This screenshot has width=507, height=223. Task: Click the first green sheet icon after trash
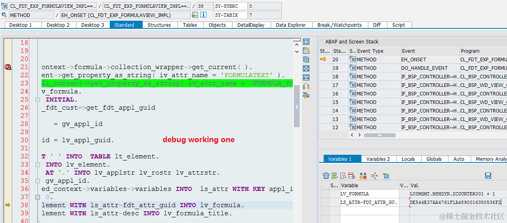pyautogui.click(x=334, y=175)
